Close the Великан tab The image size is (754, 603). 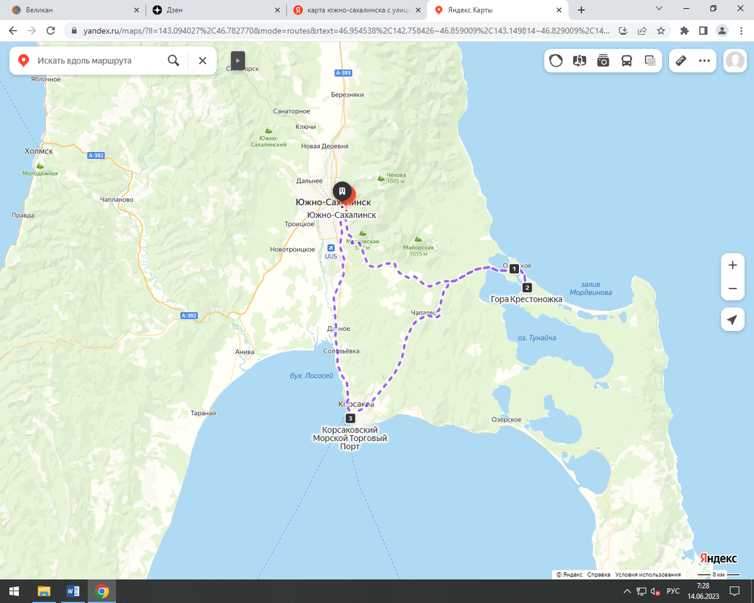136,10
